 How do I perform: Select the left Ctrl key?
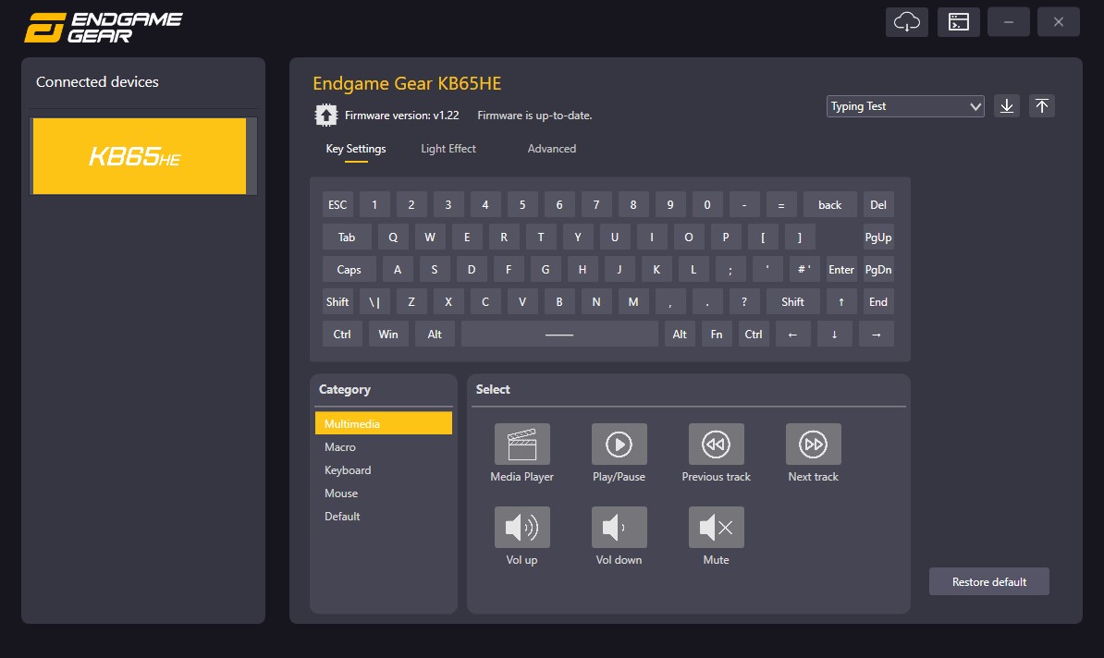[342, 335]
